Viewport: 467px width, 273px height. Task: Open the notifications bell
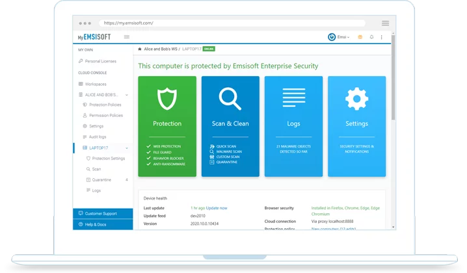coord(371,37)
